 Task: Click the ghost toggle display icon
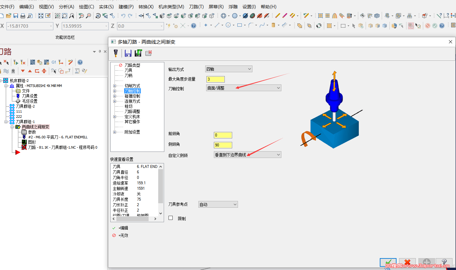click(13, 71)
